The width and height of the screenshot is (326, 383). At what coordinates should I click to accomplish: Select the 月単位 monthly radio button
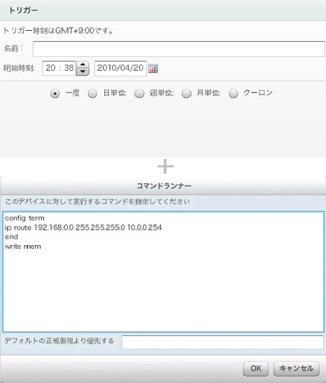(x=186, y=94)
